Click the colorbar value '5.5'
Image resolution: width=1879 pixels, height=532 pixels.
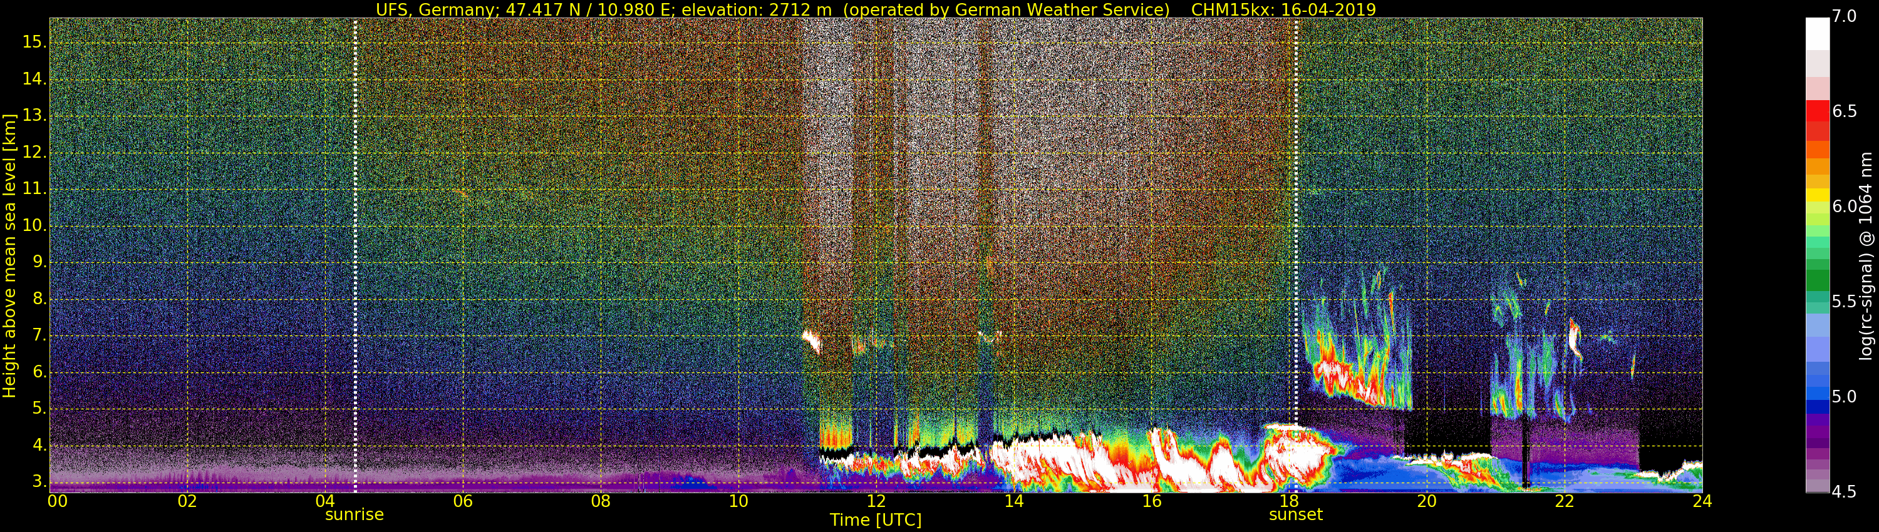[1844, 302]
